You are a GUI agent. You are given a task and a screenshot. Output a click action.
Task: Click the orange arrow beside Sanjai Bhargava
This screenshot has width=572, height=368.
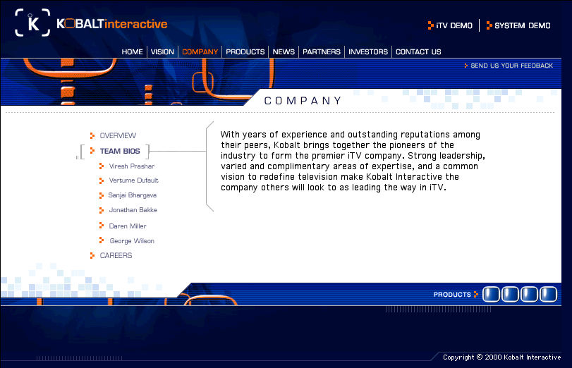[x=102, y=195]
